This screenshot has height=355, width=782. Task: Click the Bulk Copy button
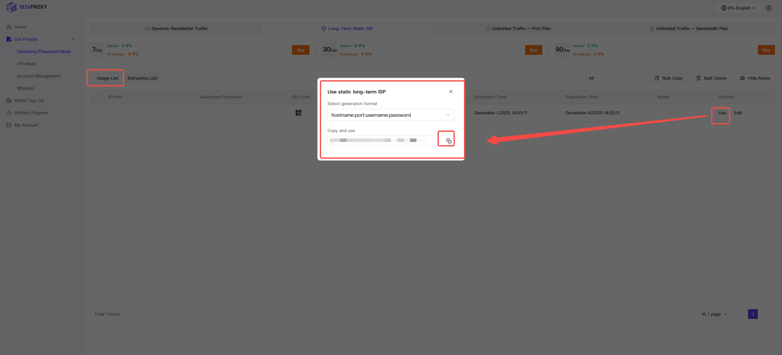[669, 78]
